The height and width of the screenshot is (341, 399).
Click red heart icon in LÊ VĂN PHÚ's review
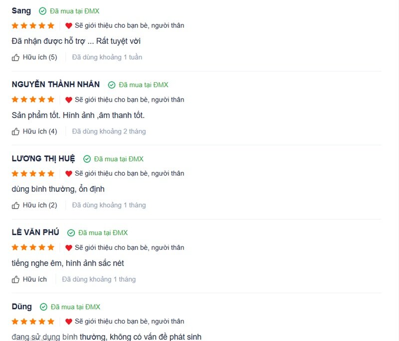pos(69,247)
